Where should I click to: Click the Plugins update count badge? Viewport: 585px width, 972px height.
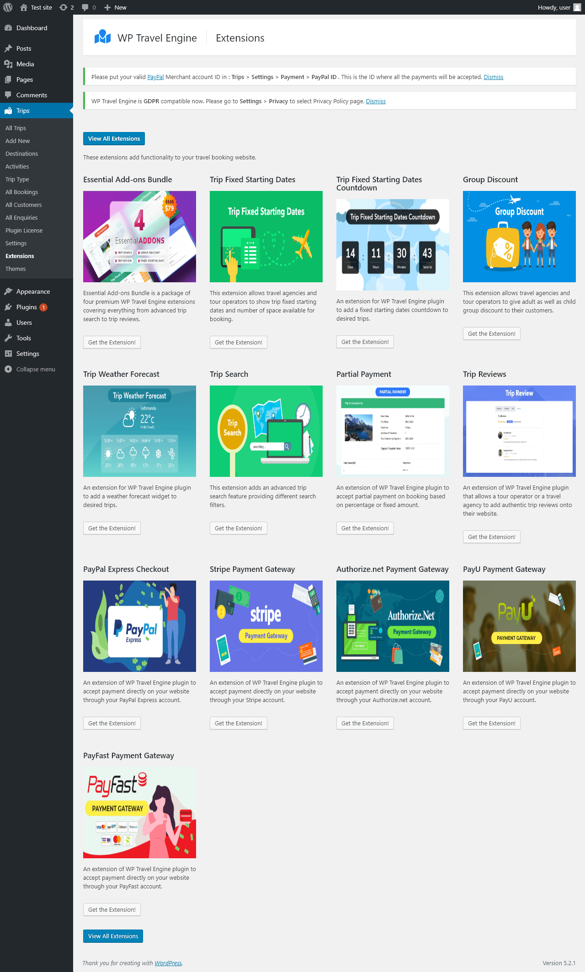coord(43,307)
